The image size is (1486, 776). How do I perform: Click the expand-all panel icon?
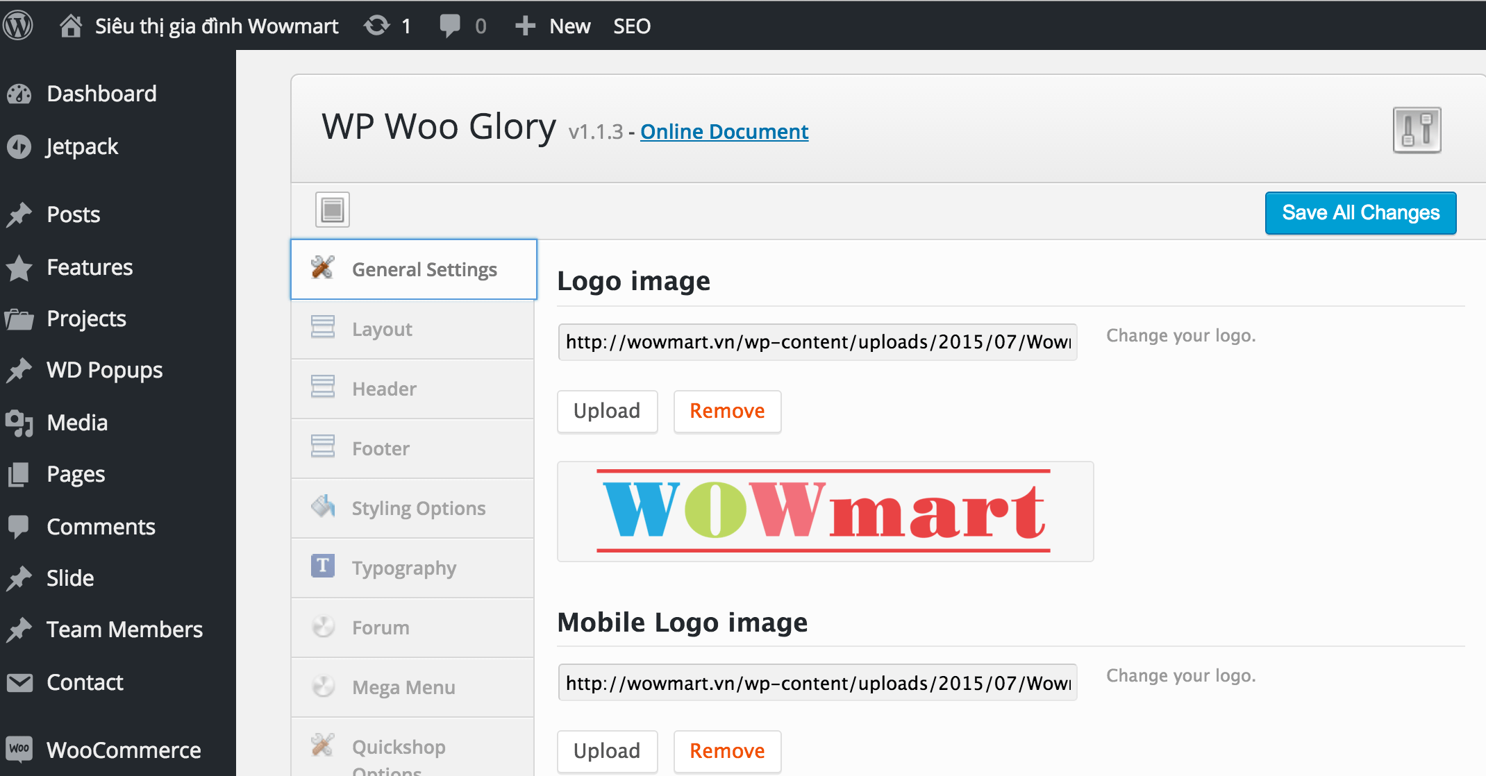(x=333, y=210)
